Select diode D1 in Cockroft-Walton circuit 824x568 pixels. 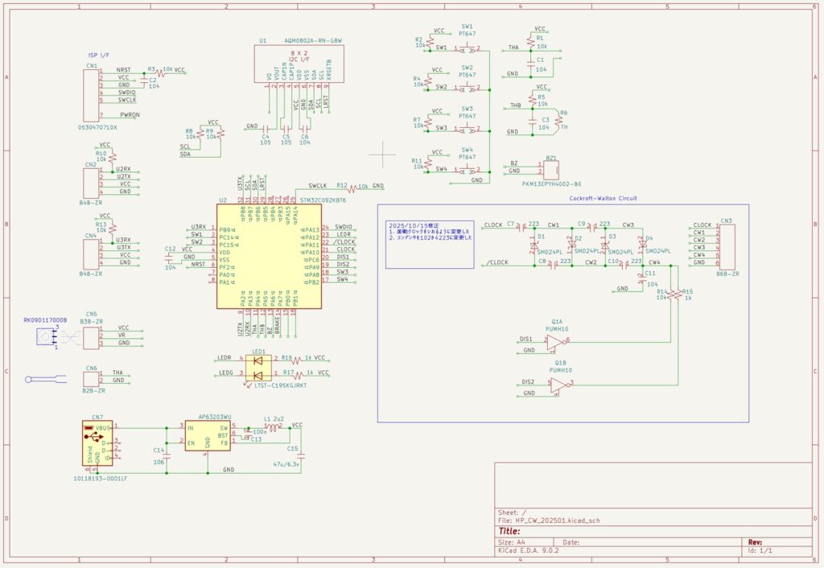click(533, 244)
